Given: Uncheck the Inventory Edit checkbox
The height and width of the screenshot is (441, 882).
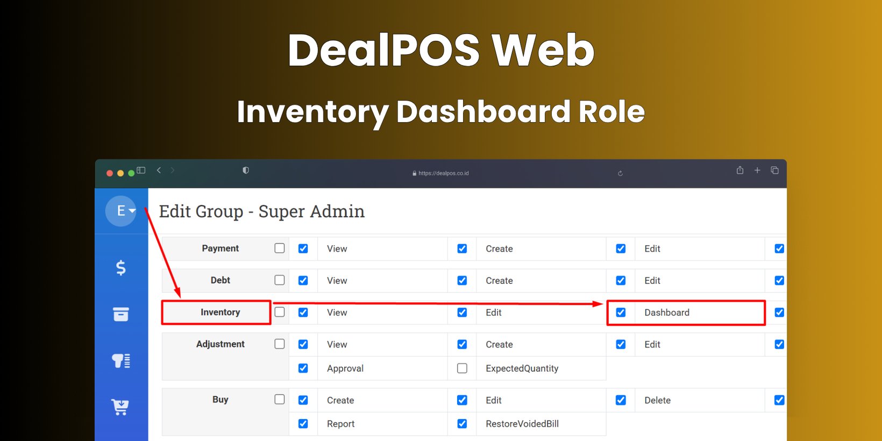Looking at the screenshot, I should 462,312.
